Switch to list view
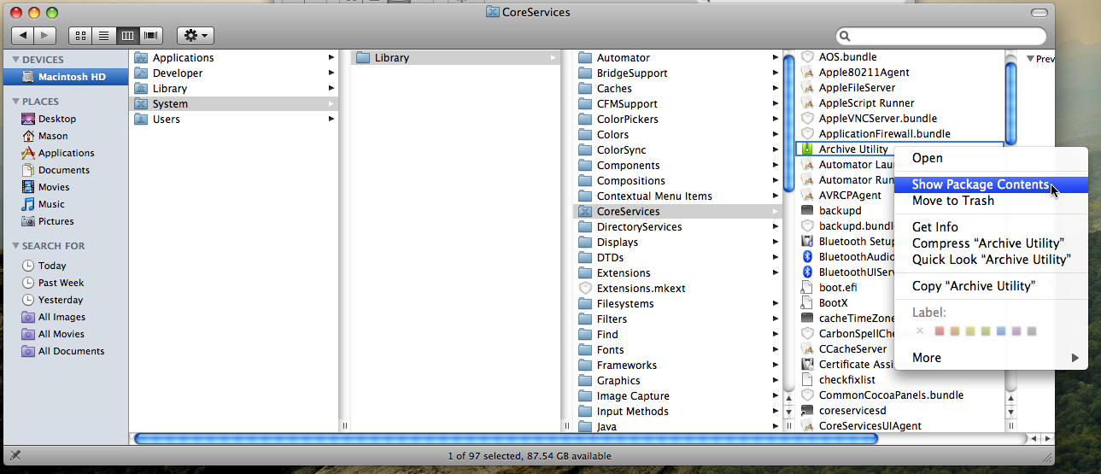Viewport: 1101px width, 474px height. click(x=104, y=35)
